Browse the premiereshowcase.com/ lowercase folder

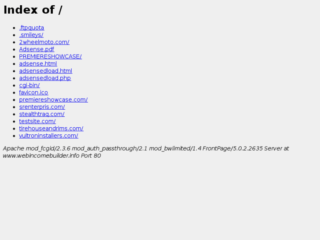tap(53, 100)
